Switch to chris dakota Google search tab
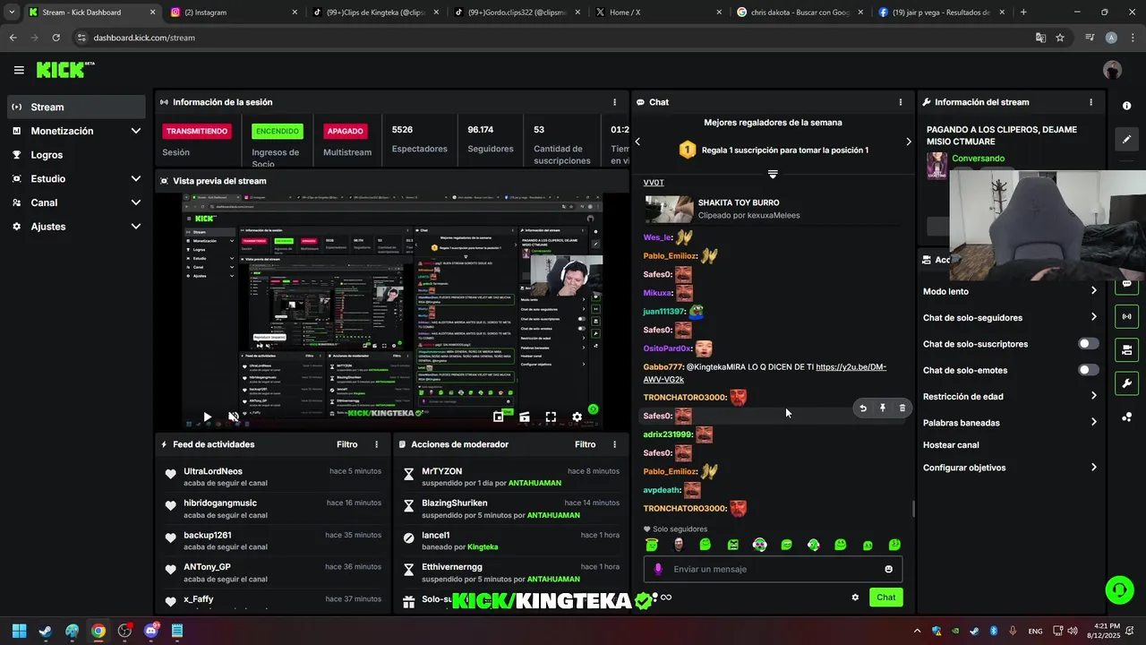This screenshot has width=1146, height=645. point(800,13)
